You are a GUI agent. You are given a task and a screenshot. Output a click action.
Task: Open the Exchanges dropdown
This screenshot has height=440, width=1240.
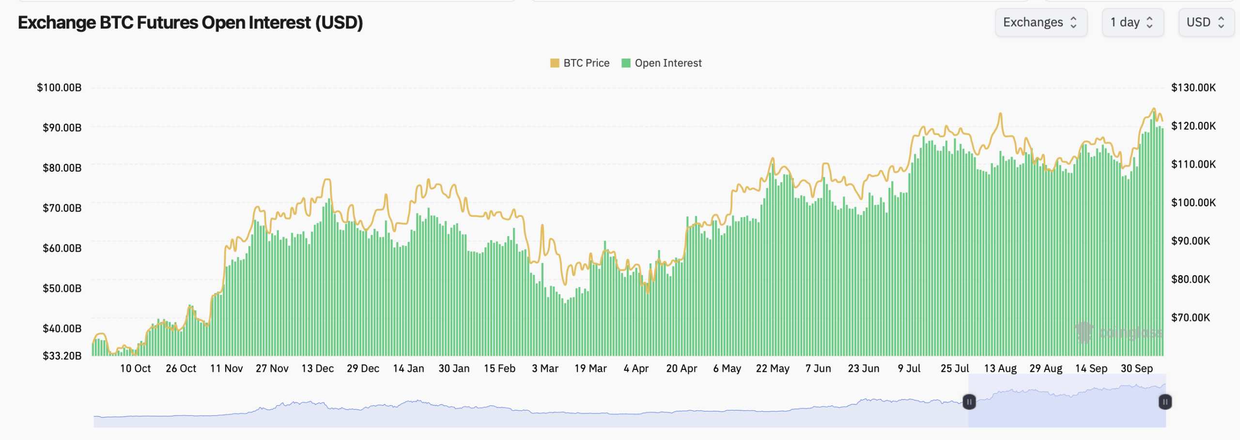tap(1040, 22)
